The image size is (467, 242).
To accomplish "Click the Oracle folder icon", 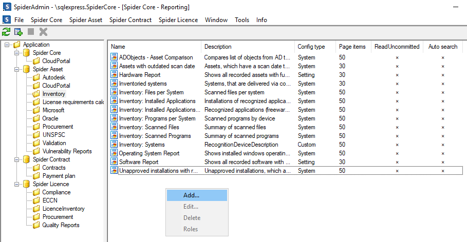I will click(36, 118).
